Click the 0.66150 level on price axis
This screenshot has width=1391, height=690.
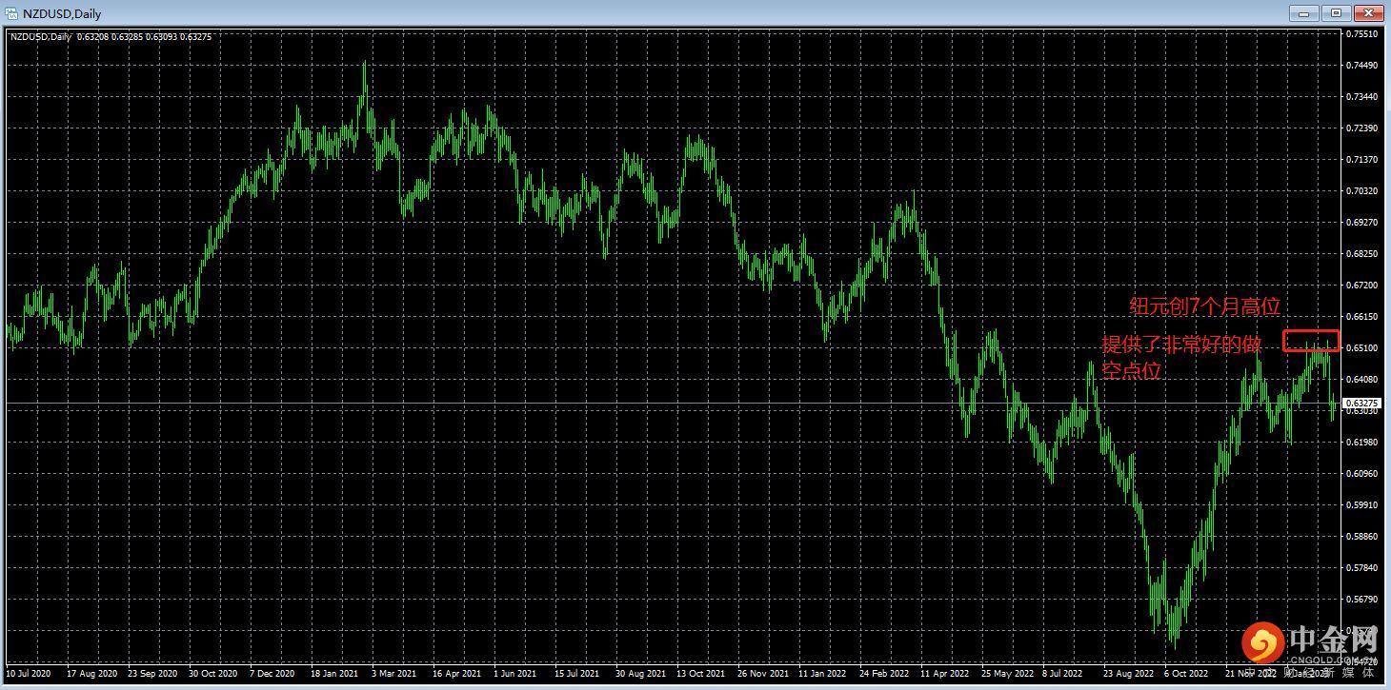[1362, 317]
